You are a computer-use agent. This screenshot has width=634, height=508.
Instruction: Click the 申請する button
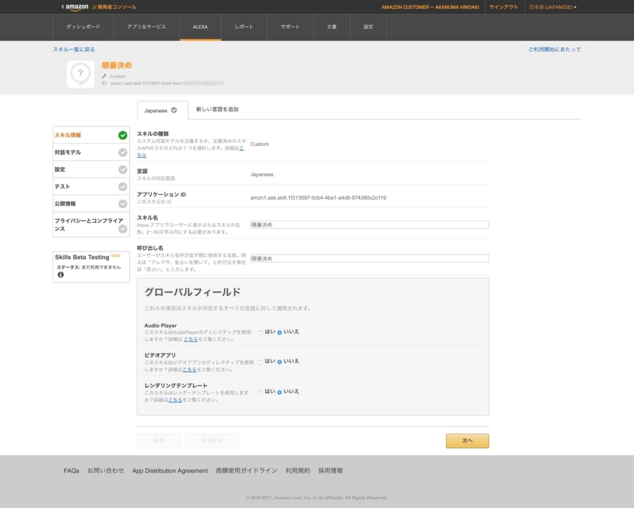click(x=212, y=441)
